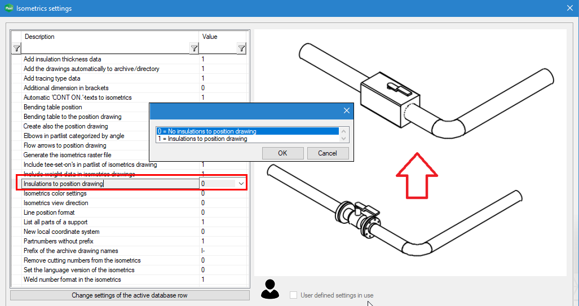Select row Add tracing type data
This screenshot has width=579, height=306.
(129, 78)
